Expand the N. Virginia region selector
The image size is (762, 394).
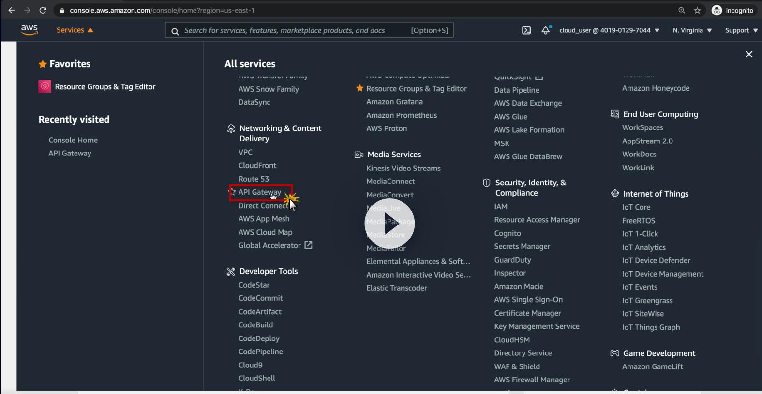pos(692,30)
